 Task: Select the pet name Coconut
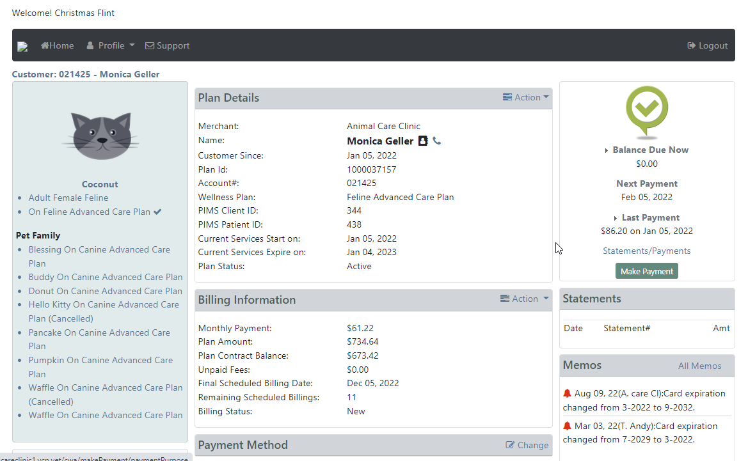click(x=100, y=185)
